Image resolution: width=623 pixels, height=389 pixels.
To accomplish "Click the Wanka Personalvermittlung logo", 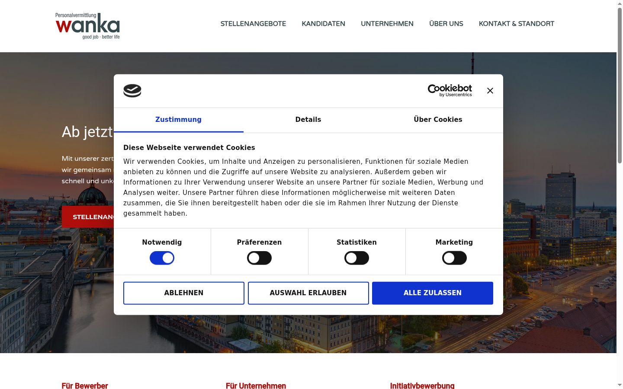I will point(87,26).
